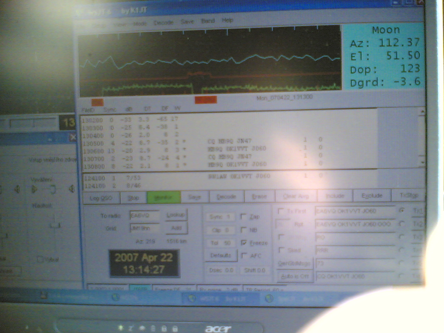Click the Sync value control
Image resolution: width=444 pixels, height=333 pixels.
pyautogui.click(x=220, y=216)
